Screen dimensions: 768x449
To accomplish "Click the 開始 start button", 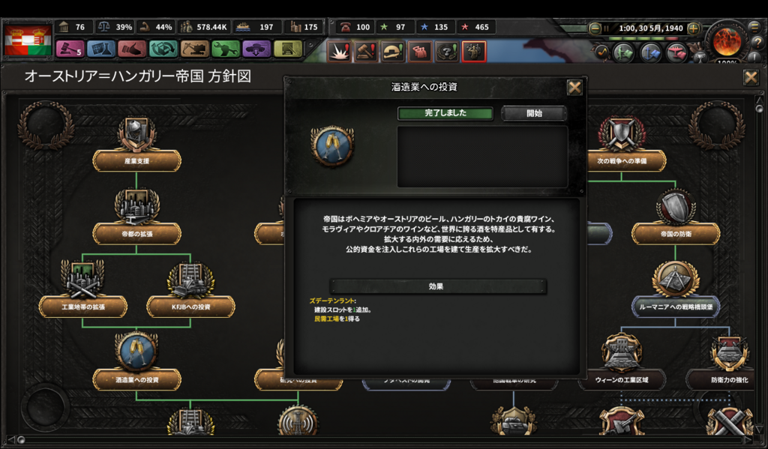I will [x=534, y=113].
